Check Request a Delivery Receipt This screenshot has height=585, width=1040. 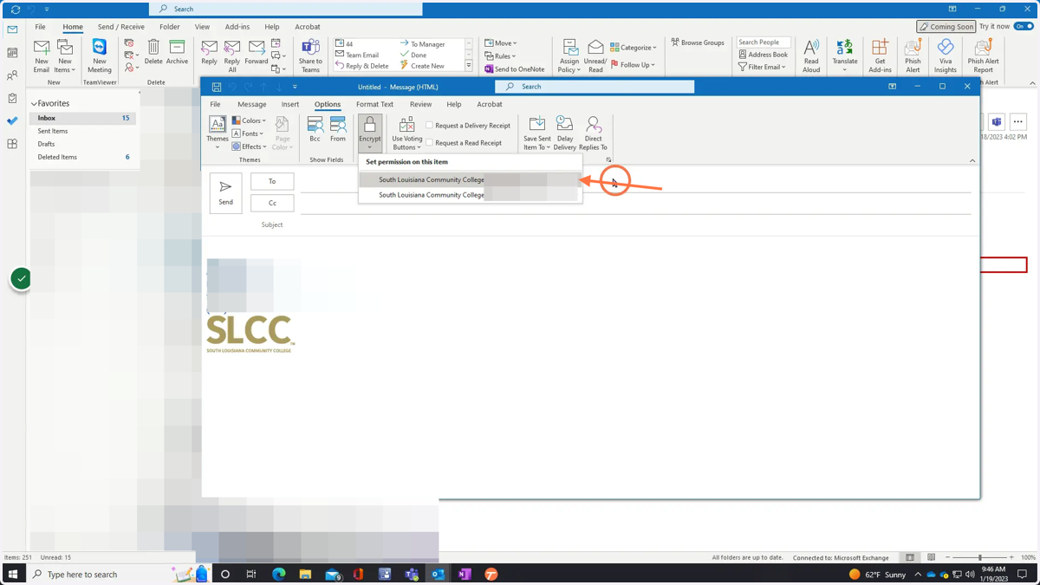(x=468, y=126)
